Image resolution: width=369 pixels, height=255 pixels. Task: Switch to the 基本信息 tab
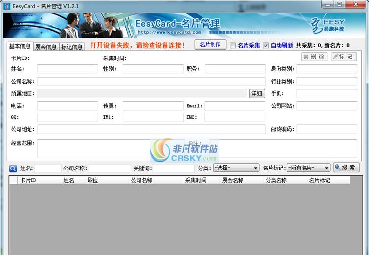click(x=20, y=46)
